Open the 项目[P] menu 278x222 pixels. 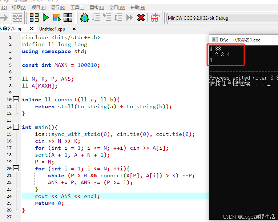(39, 8)
